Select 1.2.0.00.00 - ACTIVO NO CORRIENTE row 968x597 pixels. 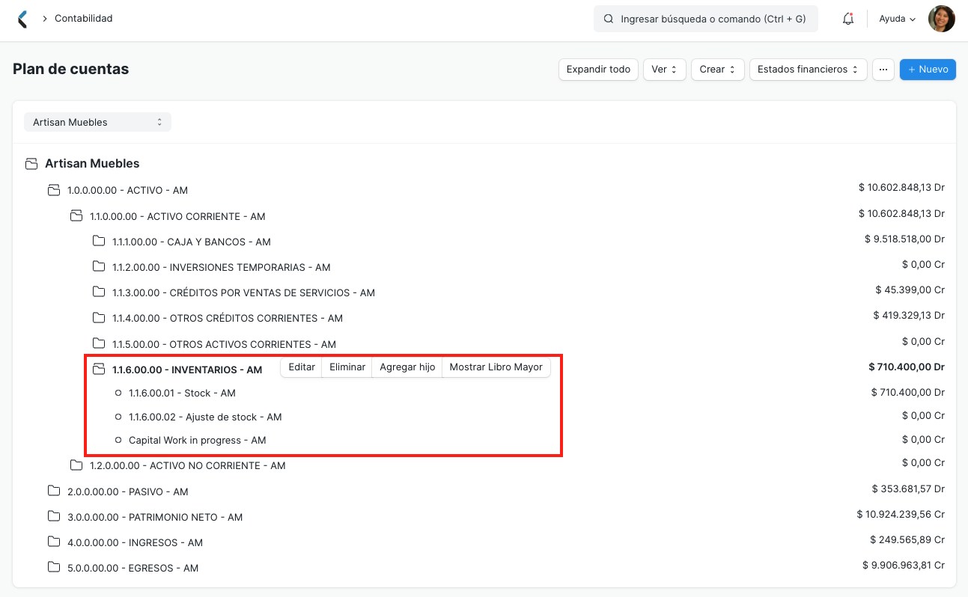[188, 465]
